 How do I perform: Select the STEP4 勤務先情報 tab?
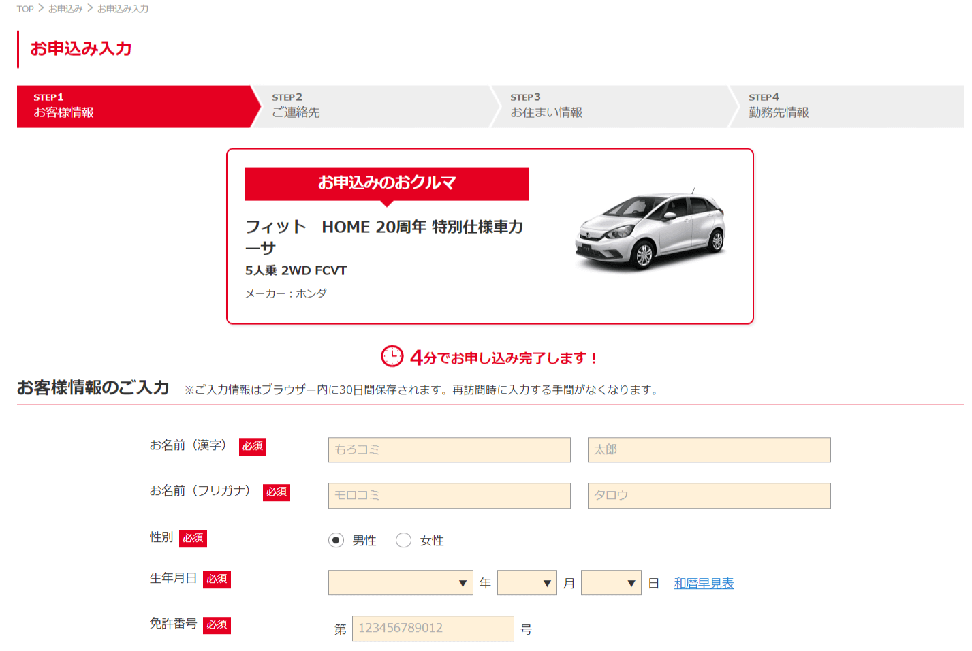pyautogui.click(x=847, y=106)
